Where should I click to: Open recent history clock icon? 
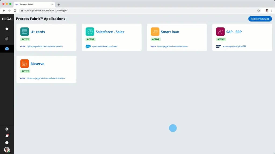tap(7, 143)
